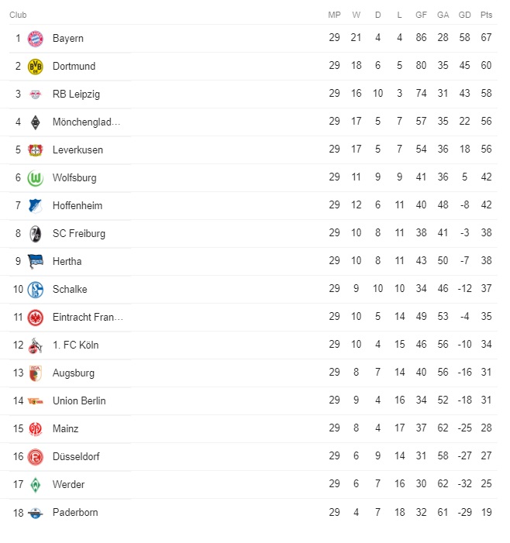Open the Union Berlin team name

(x=79, y=401)
